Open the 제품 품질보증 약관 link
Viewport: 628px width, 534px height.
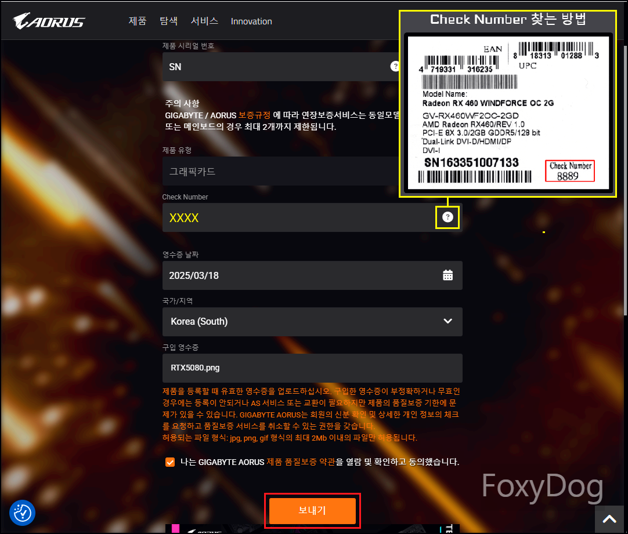pos(301,462)
